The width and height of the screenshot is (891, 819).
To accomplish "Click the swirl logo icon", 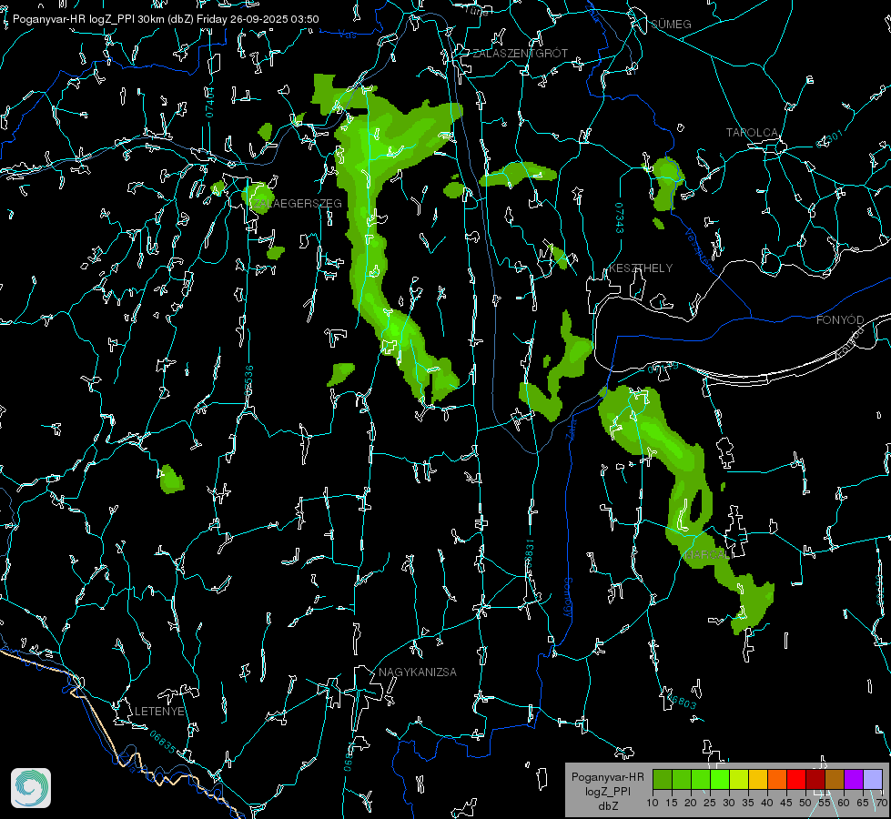I will 31,788.
